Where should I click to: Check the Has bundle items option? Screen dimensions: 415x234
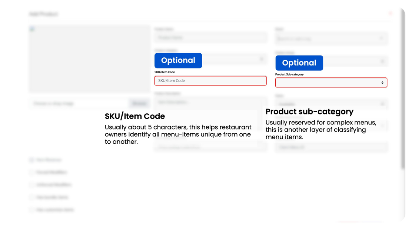tap(31, 197)
